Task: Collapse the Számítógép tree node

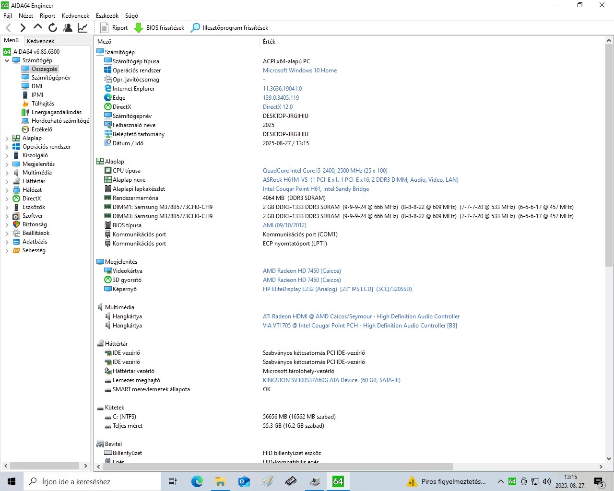Action: [x=7, y=60]
